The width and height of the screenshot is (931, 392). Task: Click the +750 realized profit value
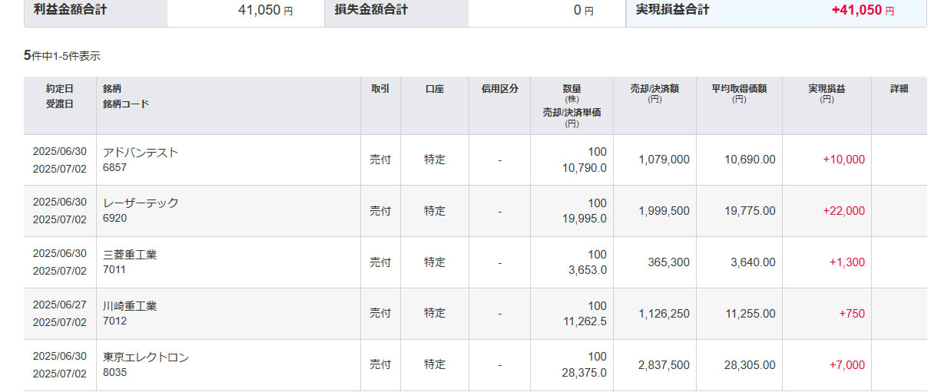(852, 314)
